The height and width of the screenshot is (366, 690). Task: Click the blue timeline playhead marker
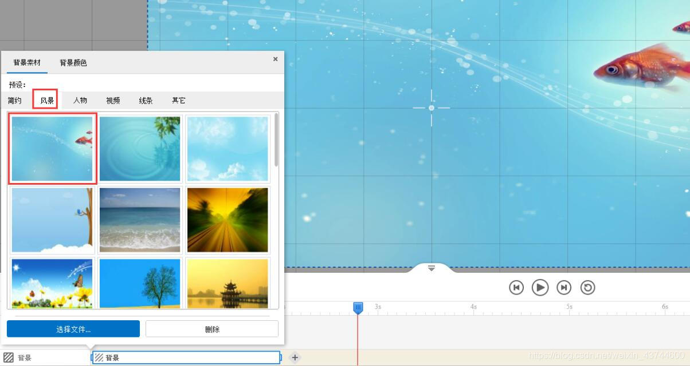tap(358, 308)
